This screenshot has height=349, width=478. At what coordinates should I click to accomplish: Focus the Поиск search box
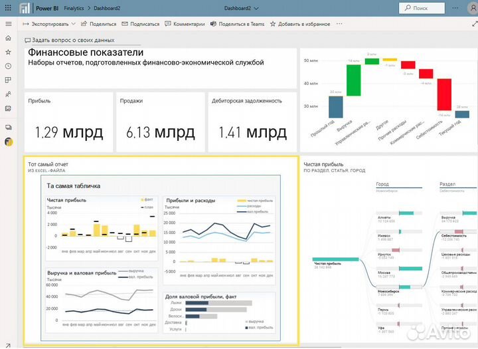pos(422,8)
